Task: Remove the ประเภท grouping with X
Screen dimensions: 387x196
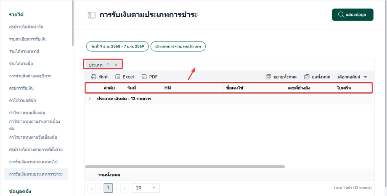Action: point(116,65)
